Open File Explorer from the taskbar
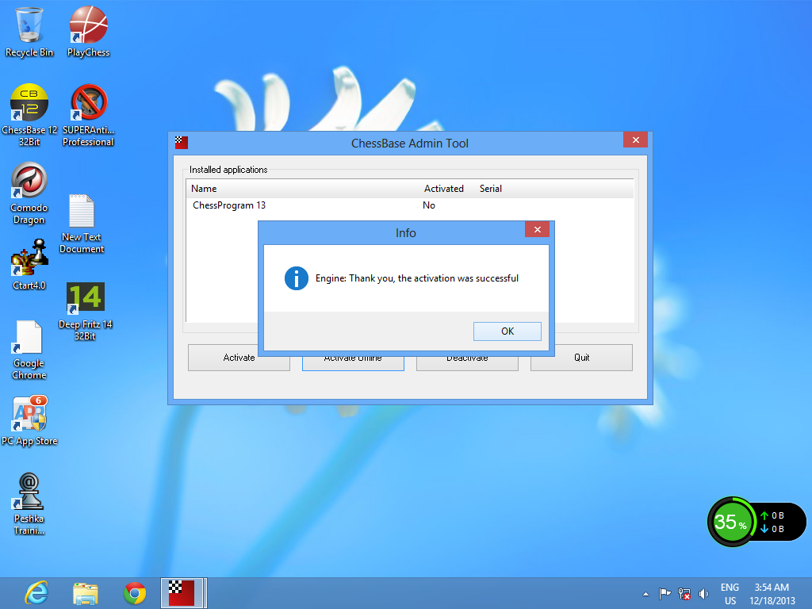This screenshot has width=812, height=609. (86, 593)
